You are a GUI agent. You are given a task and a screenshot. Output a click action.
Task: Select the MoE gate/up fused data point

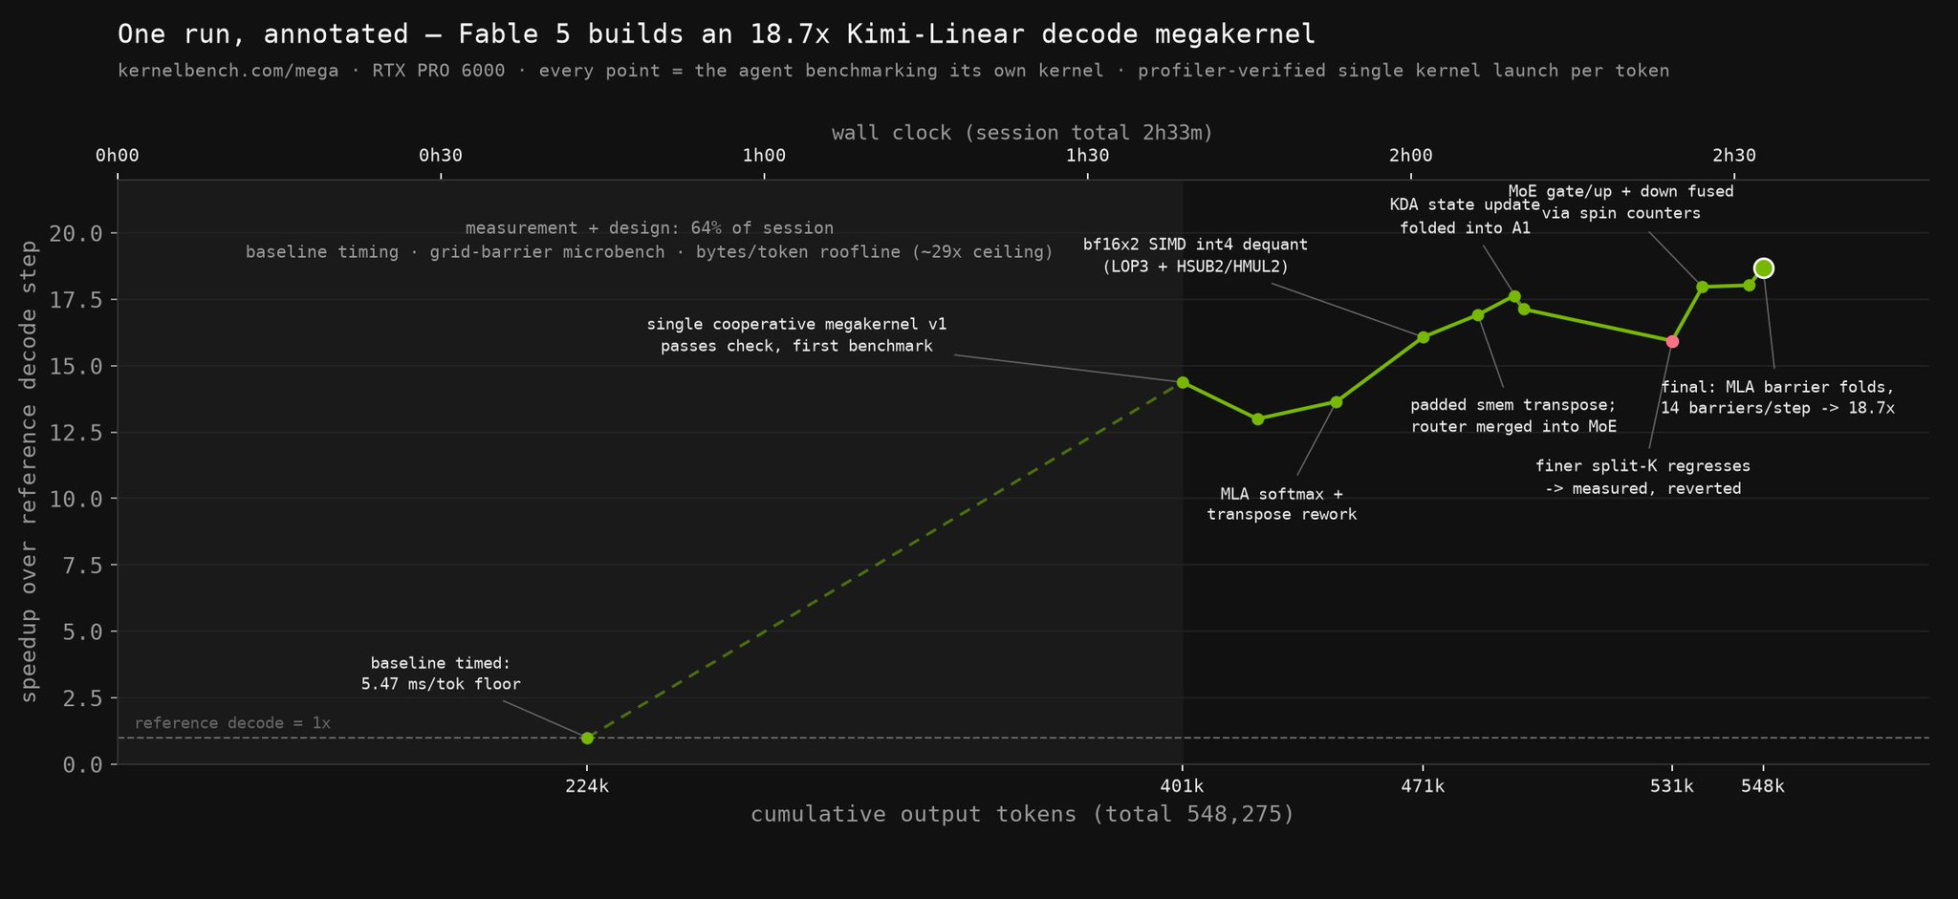point(1702,287)
